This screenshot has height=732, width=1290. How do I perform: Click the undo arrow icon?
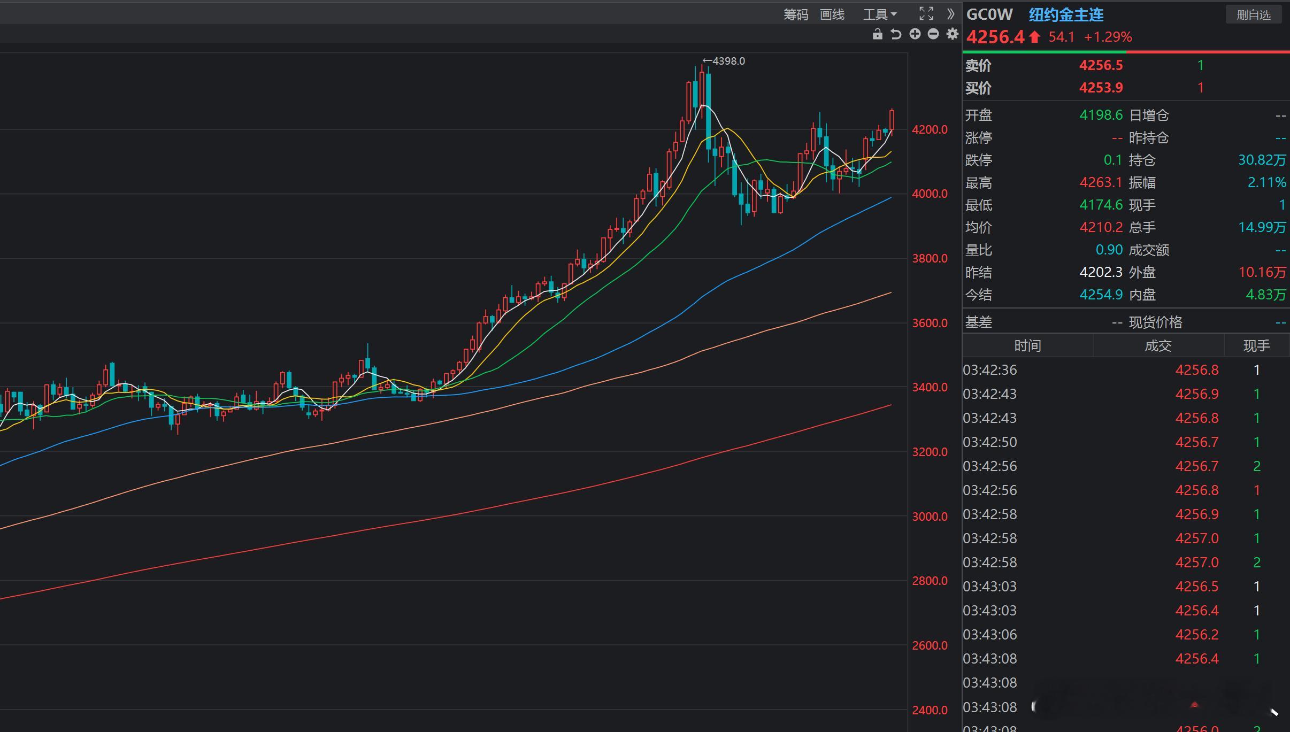(896, 34)
